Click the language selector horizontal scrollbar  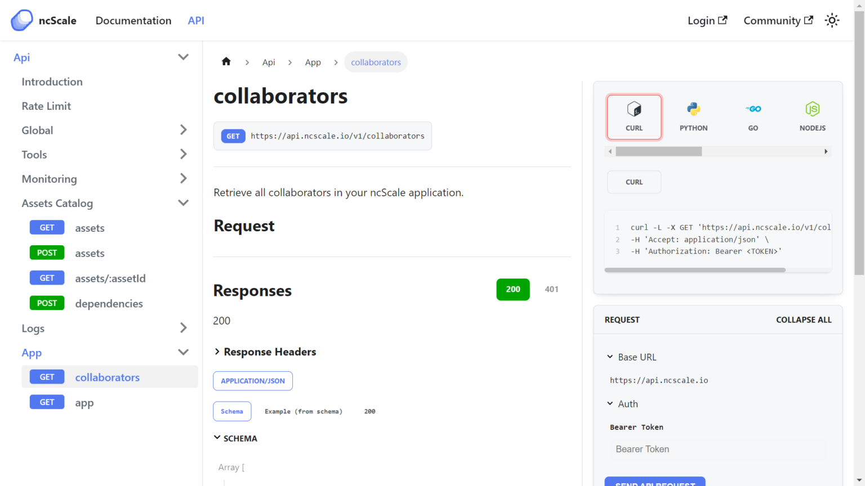(x=659, y=151)
